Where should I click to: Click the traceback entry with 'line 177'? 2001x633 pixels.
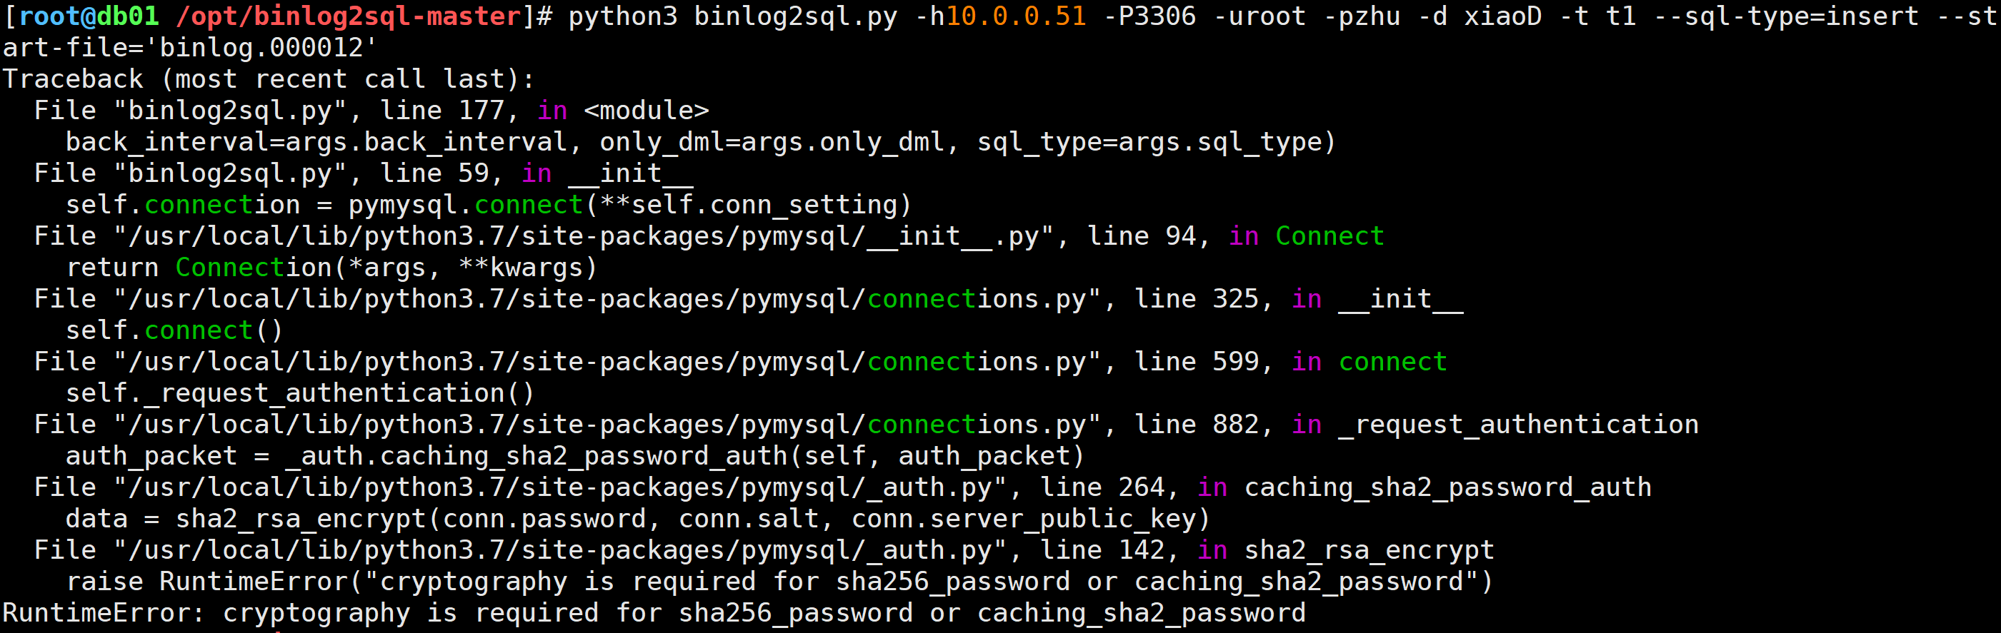click(x=371, y=111)
